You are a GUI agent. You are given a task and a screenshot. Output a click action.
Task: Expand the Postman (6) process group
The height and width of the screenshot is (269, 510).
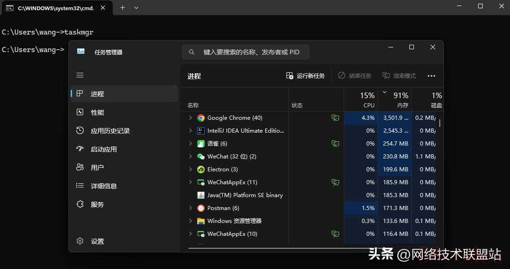coord(190,208)
